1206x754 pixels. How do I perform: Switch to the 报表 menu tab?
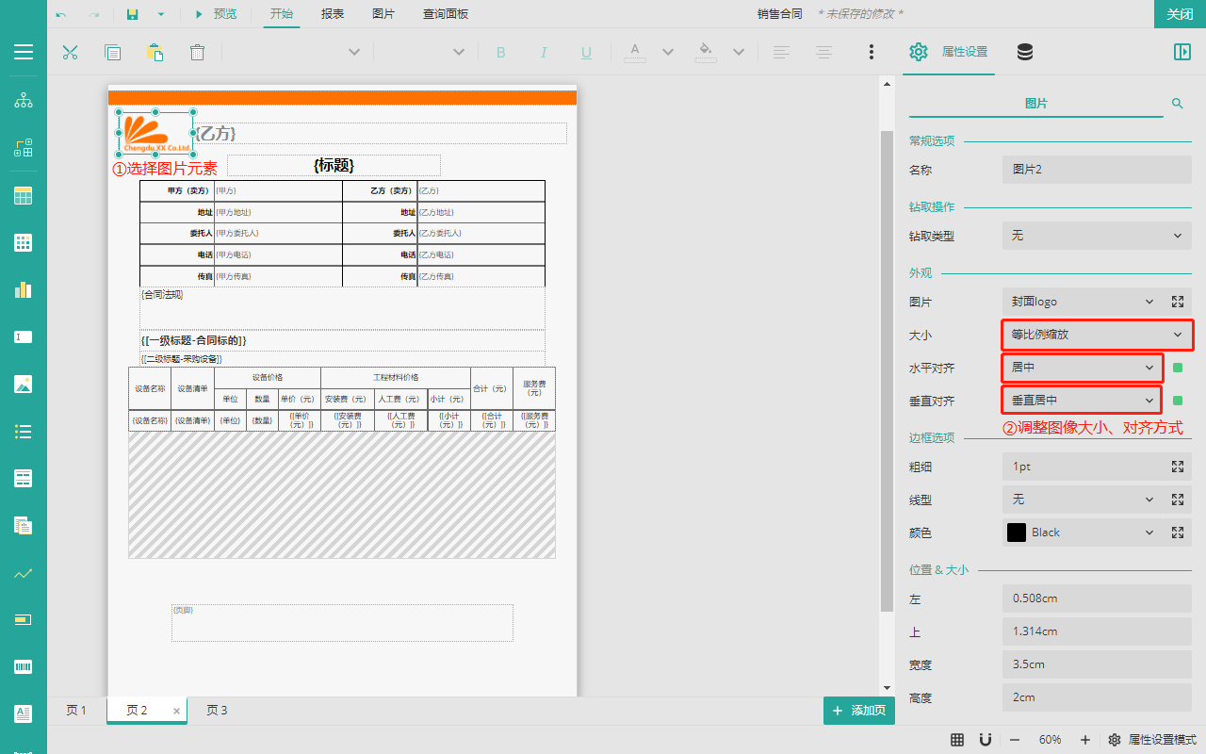point(333,14)
